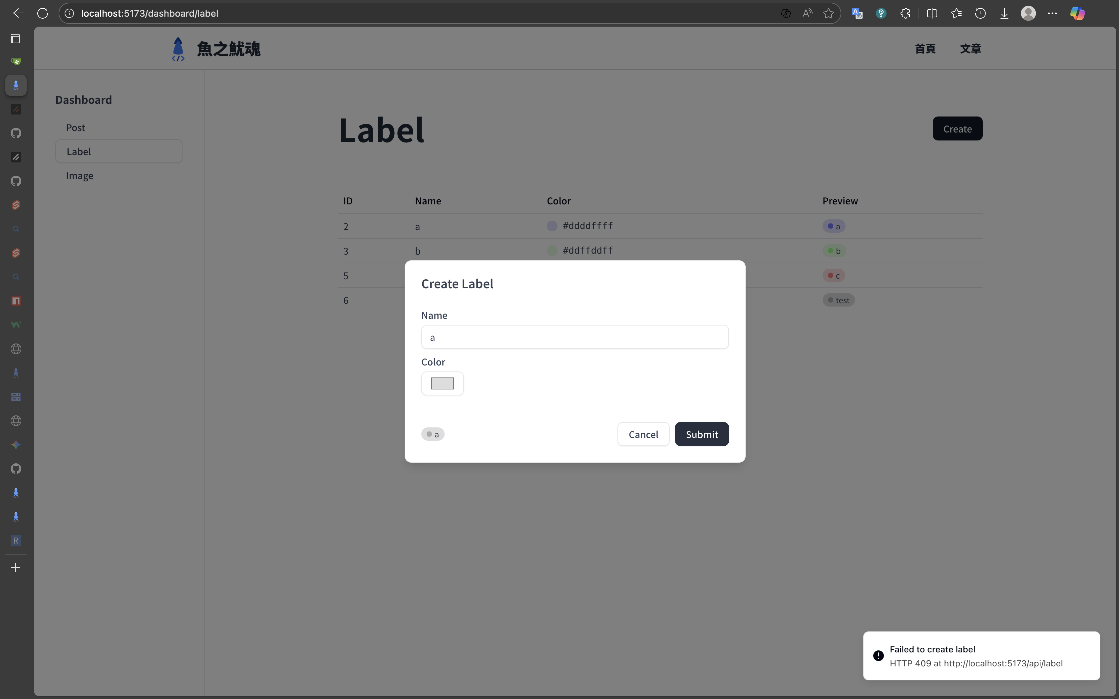Viewport: 1119px width, 699px height.
Task: Open the downloads arrow icon
Action: tap(1004, 13)
